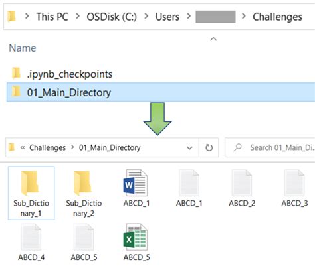Click the sort arrow above Name column
This screenshot has height=274, width=315.
pyautogui.click(x=213, y=39)
